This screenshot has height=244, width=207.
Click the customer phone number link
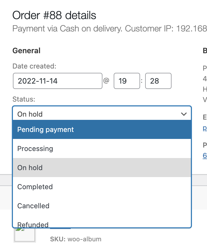(205, 156)
